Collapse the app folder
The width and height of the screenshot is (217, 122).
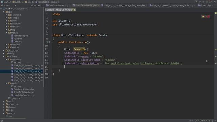point(4,12)
